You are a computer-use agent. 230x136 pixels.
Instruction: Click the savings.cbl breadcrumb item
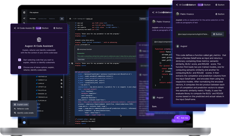[x=81, y=19]
